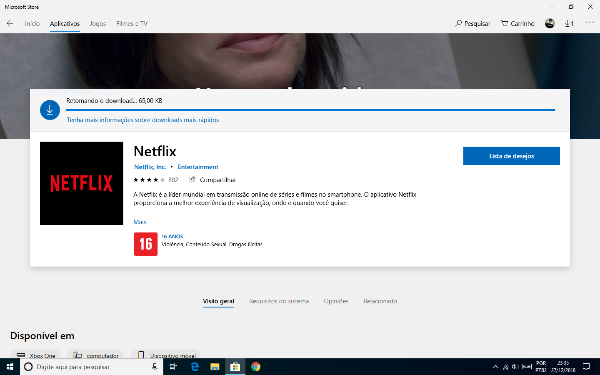
Task: Click the Cortana circle icon
Action: pyautogui.click(x=28, y=367)
